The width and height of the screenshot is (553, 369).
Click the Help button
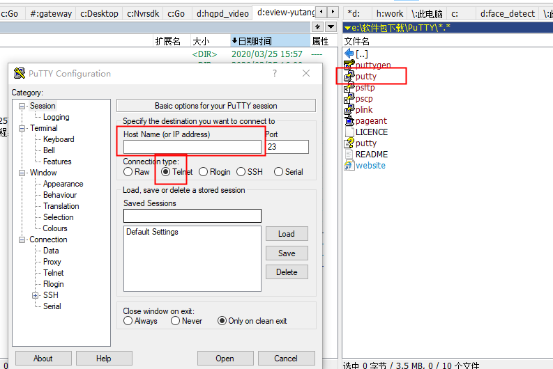[x=104, y=359]
